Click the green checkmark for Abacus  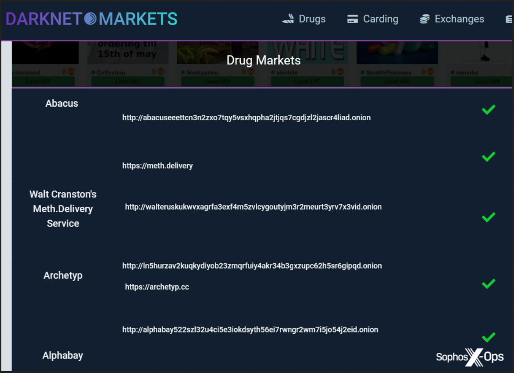tap(488, 109)
